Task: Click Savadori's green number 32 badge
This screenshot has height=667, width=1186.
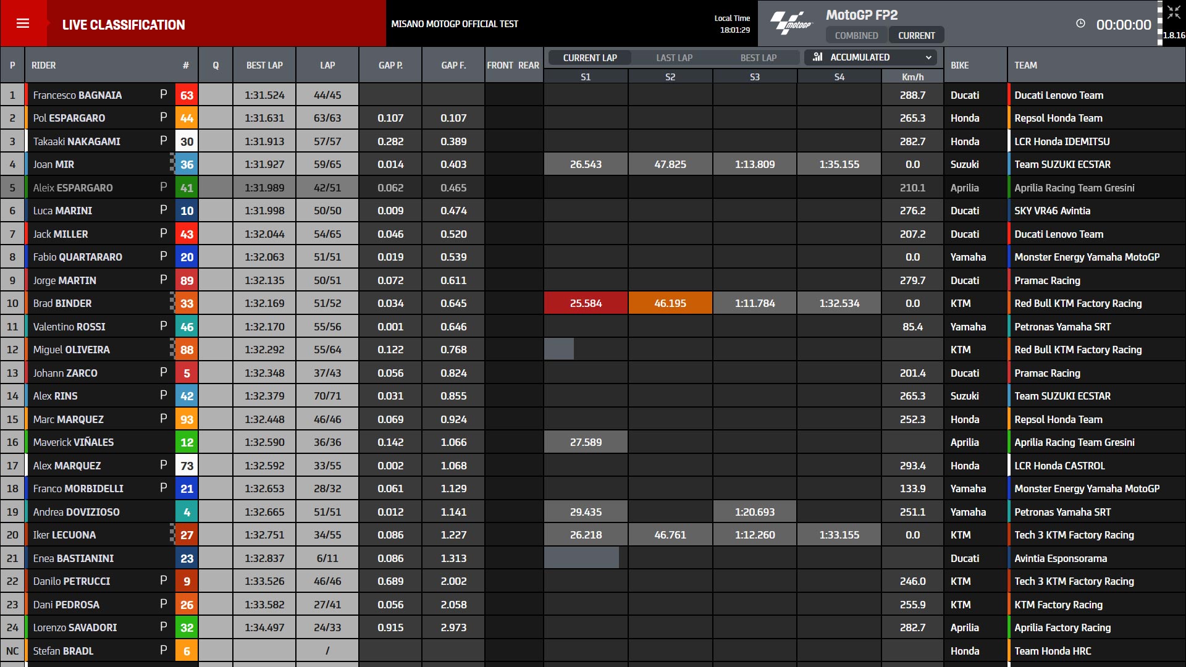Action: [187, 627]
